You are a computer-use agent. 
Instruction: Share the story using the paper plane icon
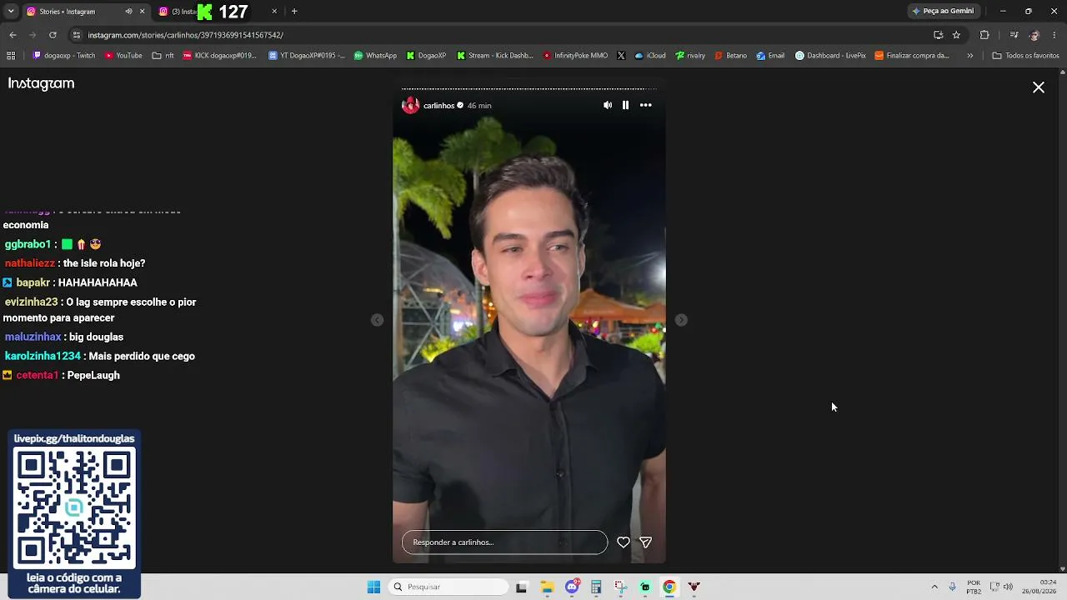(x=645, y=542)
